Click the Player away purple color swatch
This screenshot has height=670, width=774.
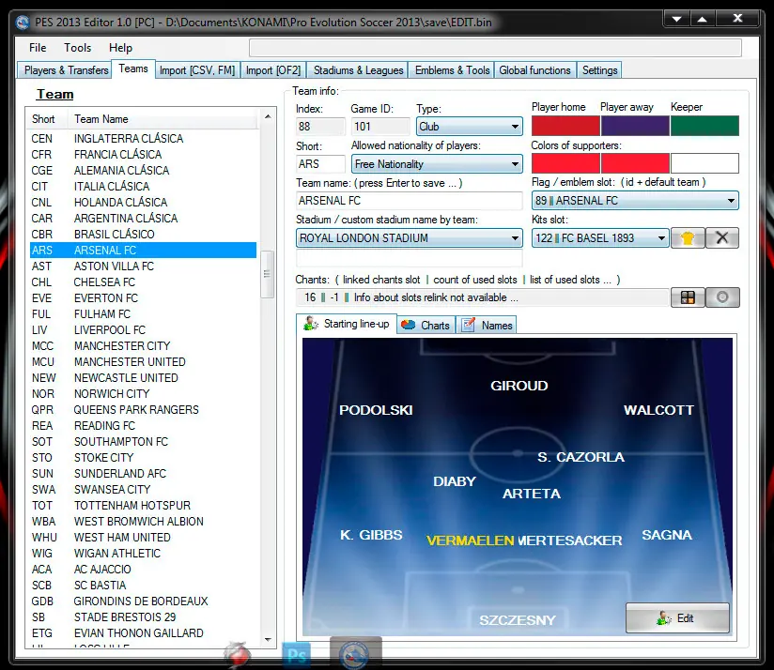[x=635, y=126]
